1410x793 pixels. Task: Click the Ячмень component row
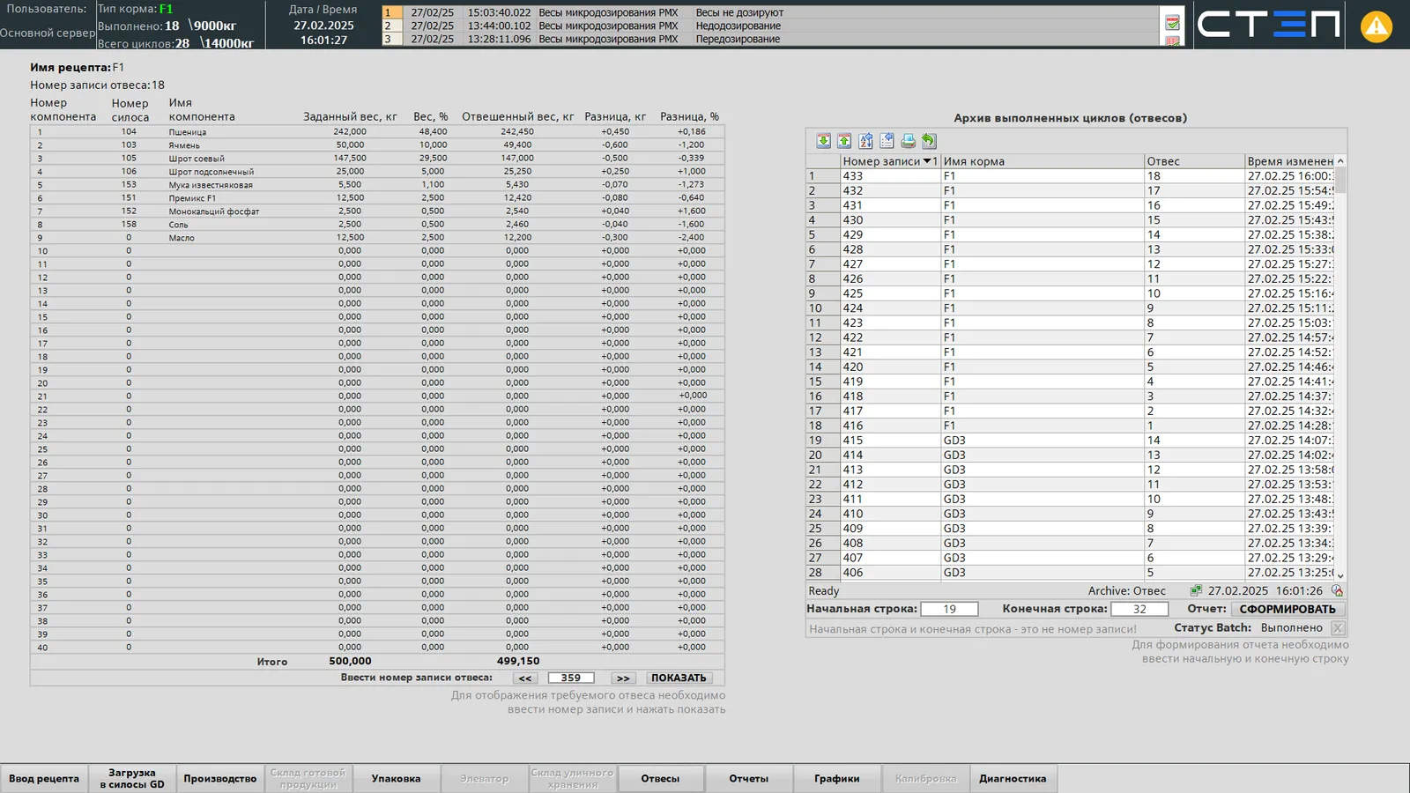[x=377, y=145]
